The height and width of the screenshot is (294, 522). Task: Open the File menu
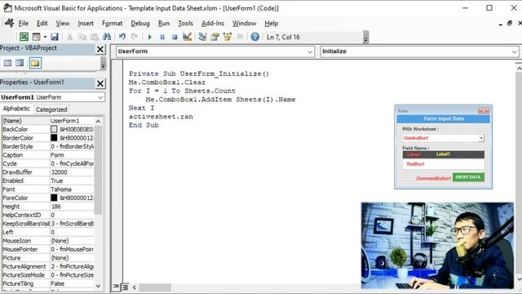[24, 24]
